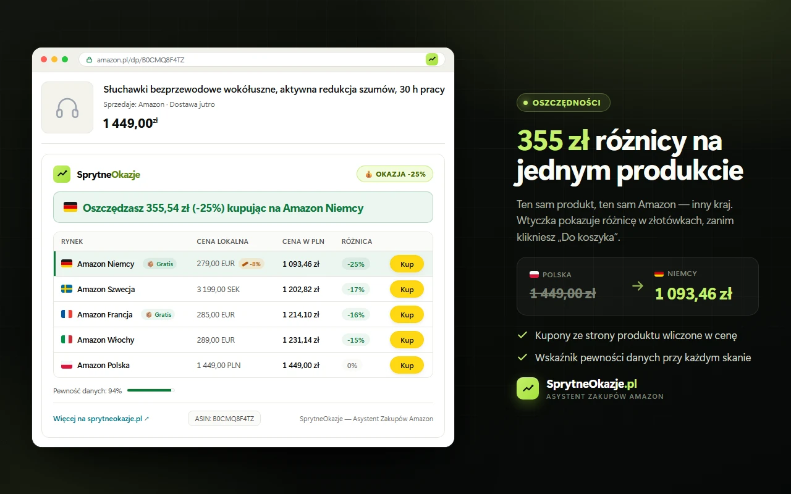Click the Polish flag in the POLSKA price card

click(x=535, y=275)
